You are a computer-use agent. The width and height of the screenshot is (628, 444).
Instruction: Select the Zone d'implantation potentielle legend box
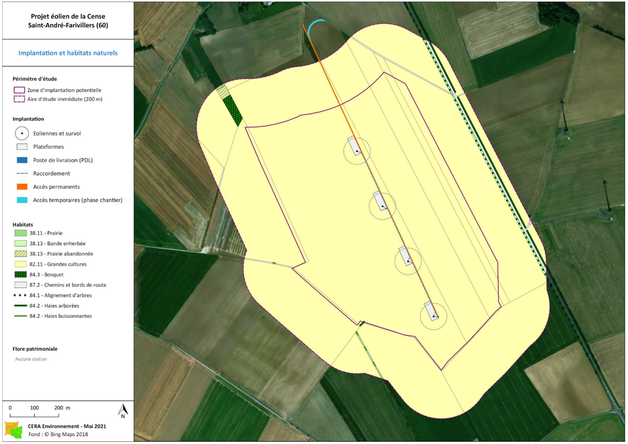click(19, 90)
